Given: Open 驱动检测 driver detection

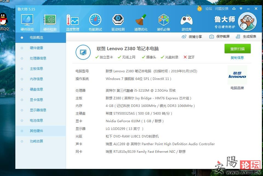Looking at the screenshot, I should pyautogui.click(x=118, y=23).
